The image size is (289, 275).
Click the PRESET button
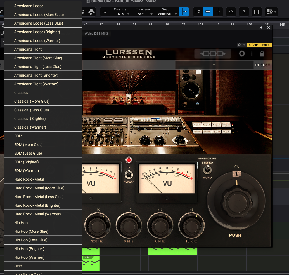point(262,65)
